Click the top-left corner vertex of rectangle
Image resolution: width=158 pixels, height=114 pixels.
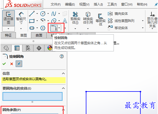[86, 91]
